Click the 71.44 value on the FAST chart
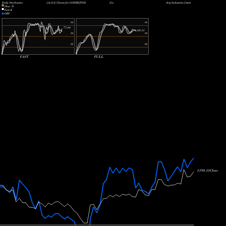 [x=67, y=28]
